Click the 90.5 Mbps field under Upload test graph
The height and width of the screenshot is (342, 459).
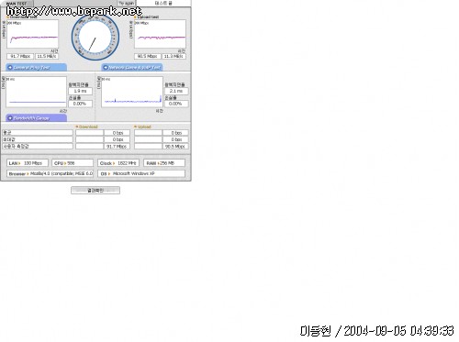[147, 56]
